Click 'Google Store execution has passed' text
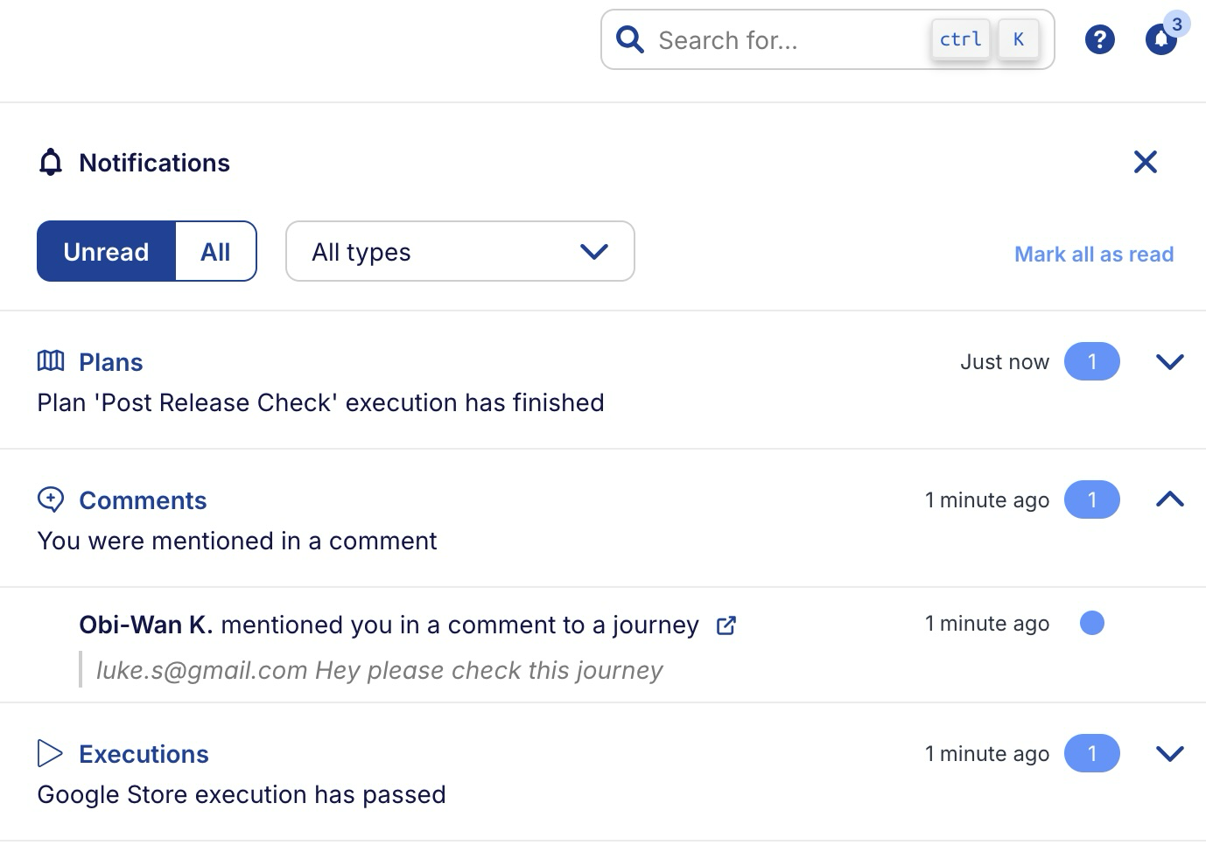Screen dimensions: 1206x859 click(242, 794)
